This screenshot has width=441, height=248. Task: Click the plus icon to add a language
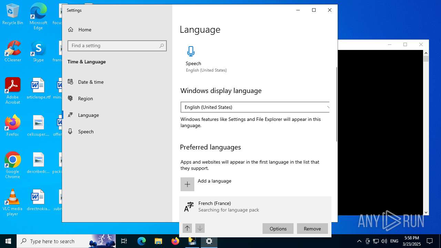(x=187, y=184)
